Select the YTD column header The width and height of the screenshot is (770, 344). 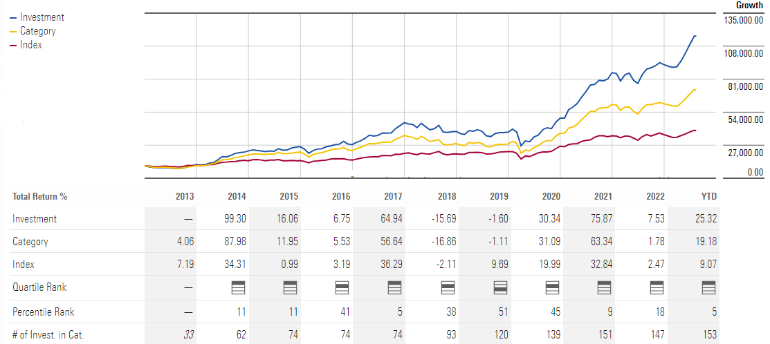point(708,196)
